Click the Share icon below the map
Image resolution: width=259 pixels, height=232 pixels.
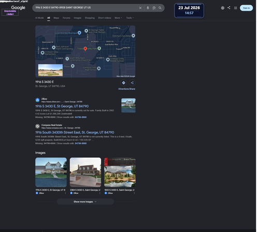pyautogui.click(x=132, y=83)
